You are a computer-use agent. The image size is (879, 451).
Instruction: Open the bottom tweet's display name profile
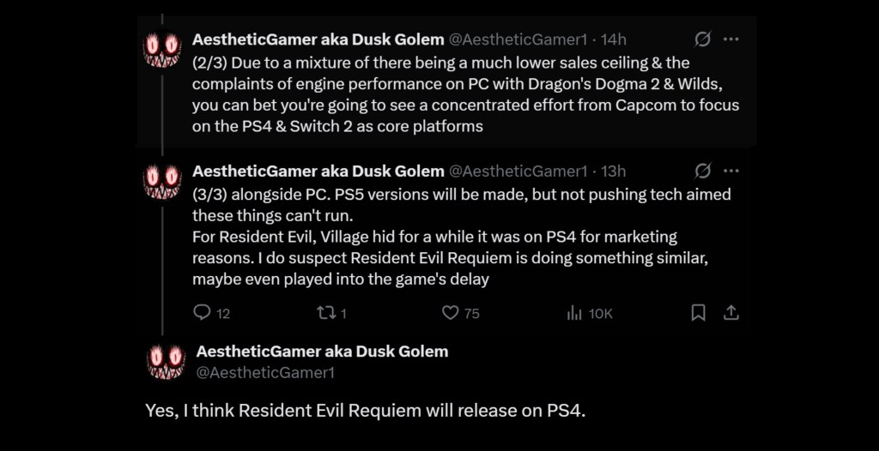pyautogui.click(x=322, y=352)
